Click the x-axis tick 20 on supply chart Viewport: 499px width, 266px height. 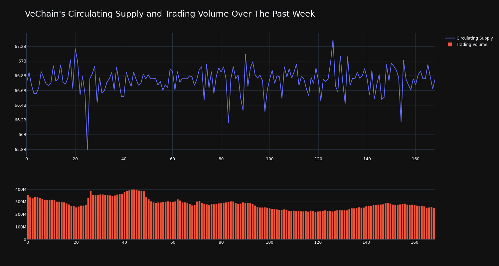(75, 159)
